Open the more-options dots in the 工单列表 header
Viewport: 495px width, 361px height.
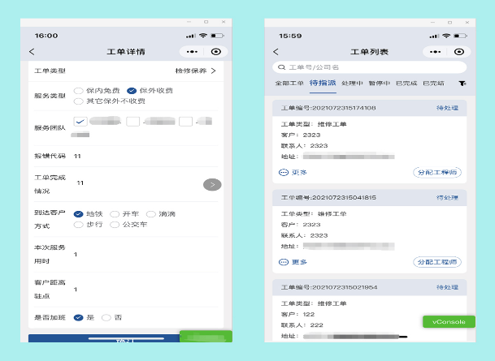[435, 52]
